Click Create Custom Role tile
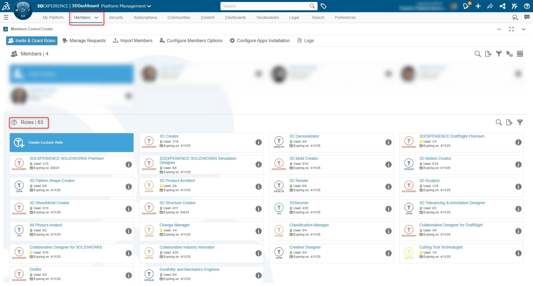Viewport: 533px width, 286px height. coord(72,143)
